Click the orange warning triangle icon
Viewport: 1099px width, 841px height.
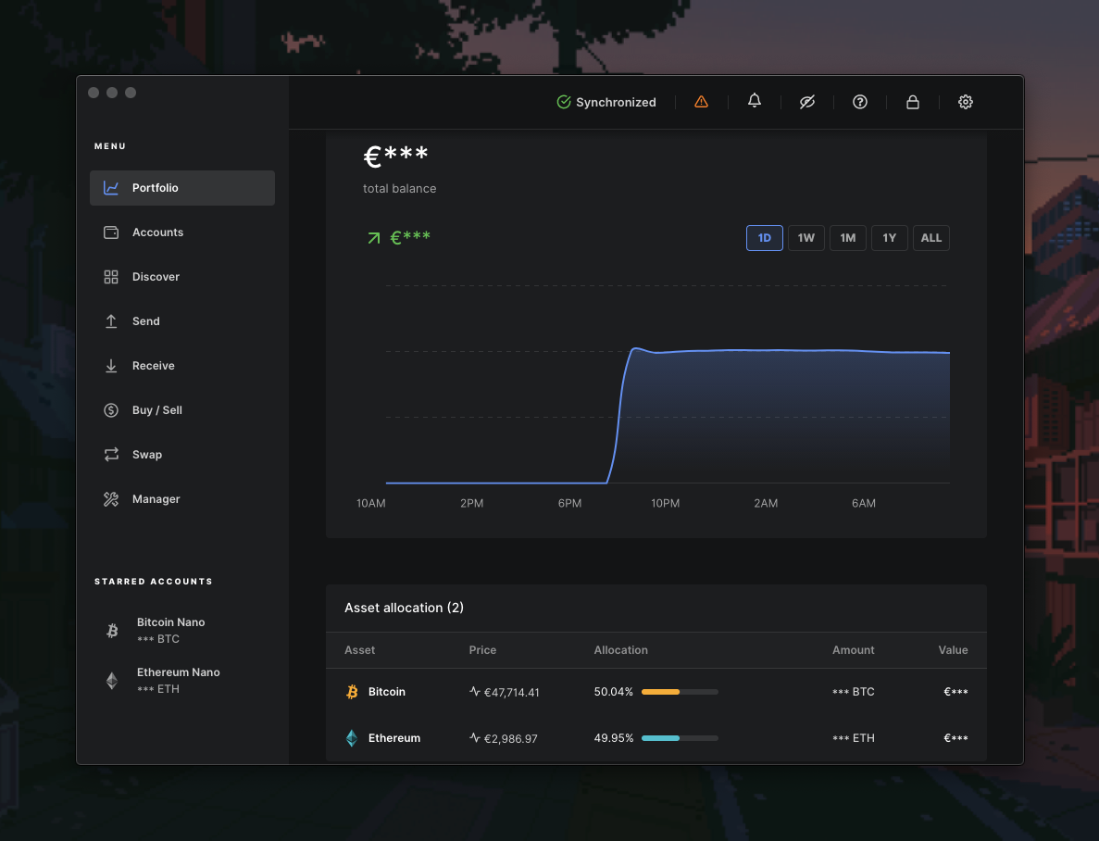(701, 102)
